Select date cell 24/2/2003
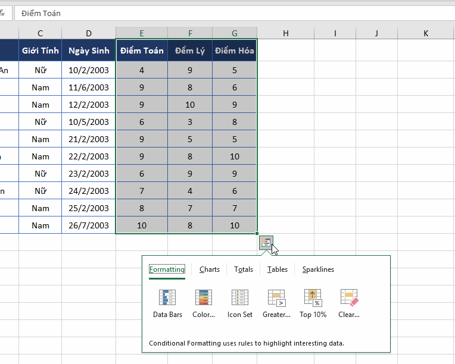Screen dimensions: 455x364 point(89,191)
